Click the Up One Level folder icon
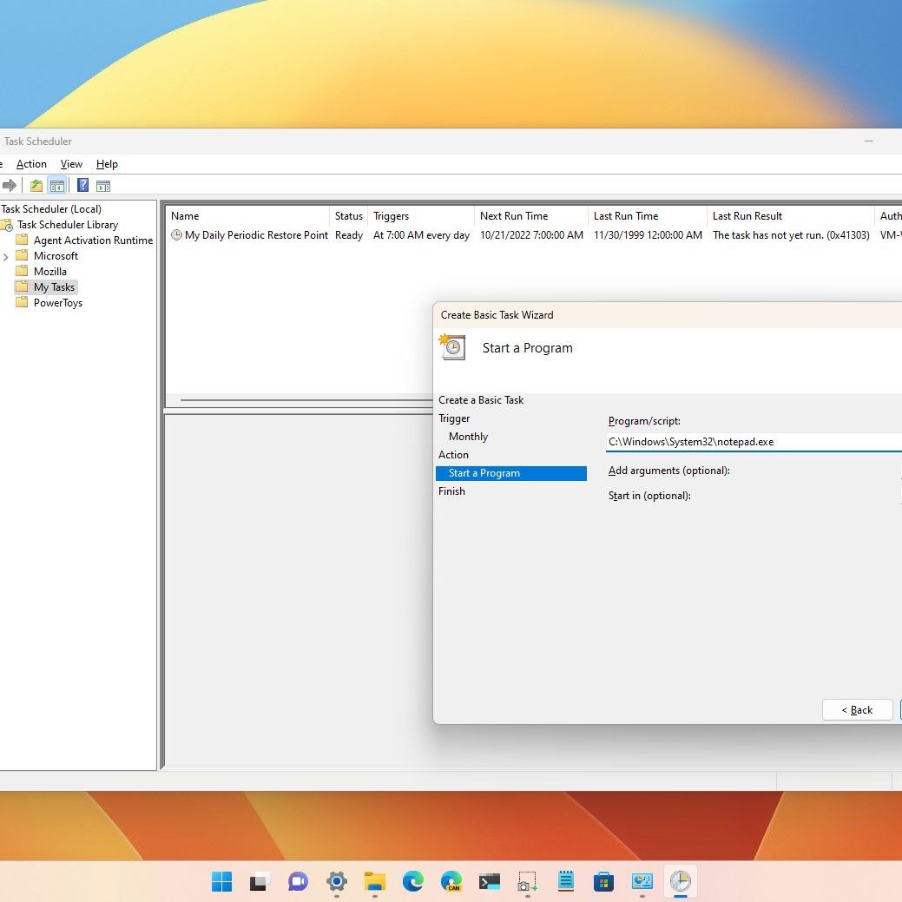 36,185
